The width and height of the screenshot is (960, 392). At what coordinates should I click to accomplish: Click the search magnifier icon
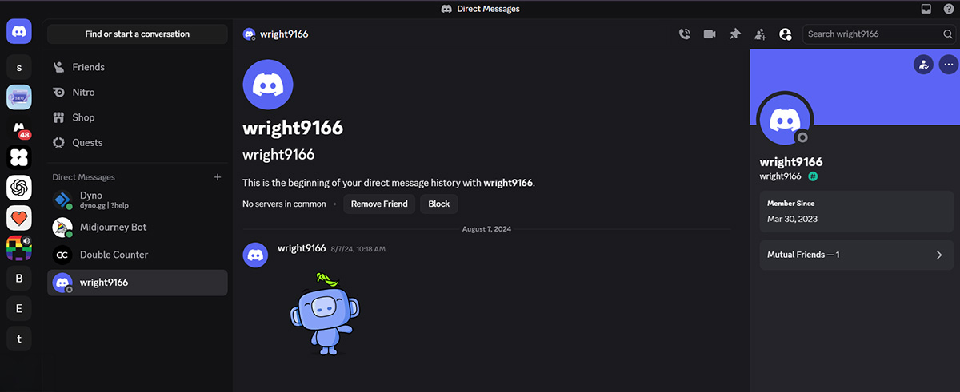coord(948,34)
